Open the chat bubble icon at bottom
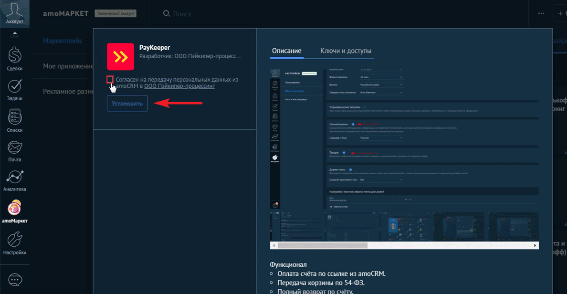Screen dimensions: 567x294 [15, 280]
